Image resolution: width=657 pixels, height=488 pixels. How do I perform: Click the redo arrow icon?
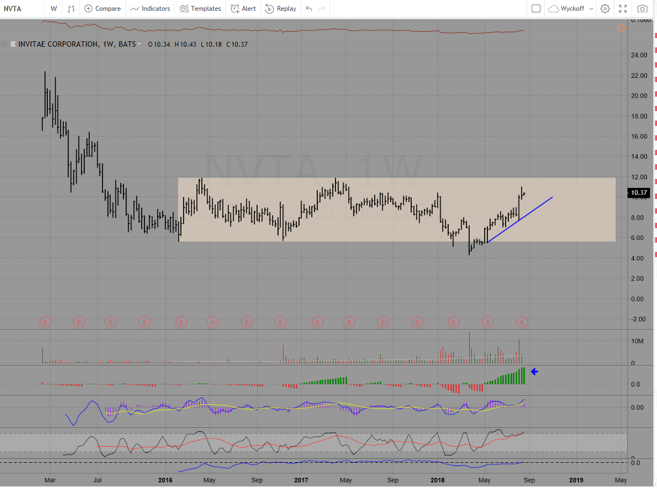pos(322,9)
